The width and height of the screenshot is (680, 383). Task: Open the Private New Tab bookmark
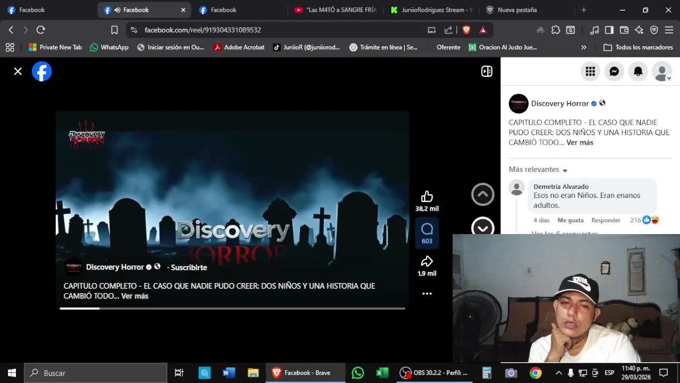tap(55, 47)
